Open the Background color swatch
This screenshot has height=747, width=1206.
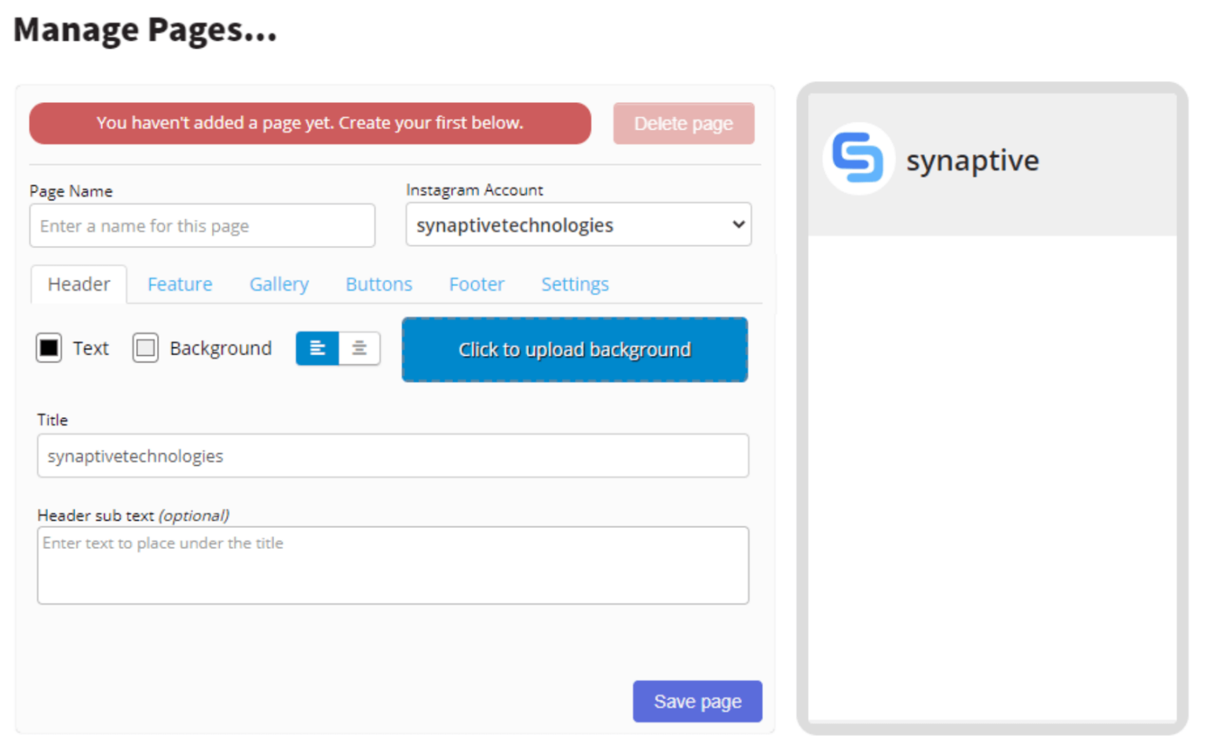point(145,348)
